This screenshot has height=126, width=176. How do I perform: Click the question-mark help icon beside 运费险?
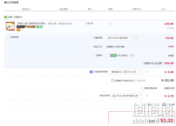click(x=133, y=55)
